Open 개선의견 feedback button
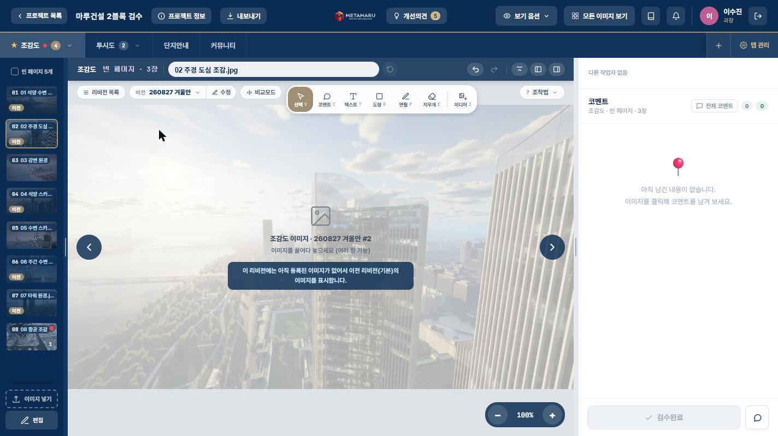The width and height of the screenshot is (778, 436). tap(416, 16)
